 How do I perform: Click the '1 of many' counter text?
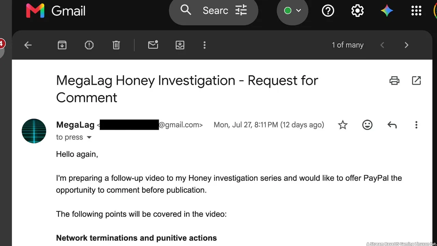(348, 45)
